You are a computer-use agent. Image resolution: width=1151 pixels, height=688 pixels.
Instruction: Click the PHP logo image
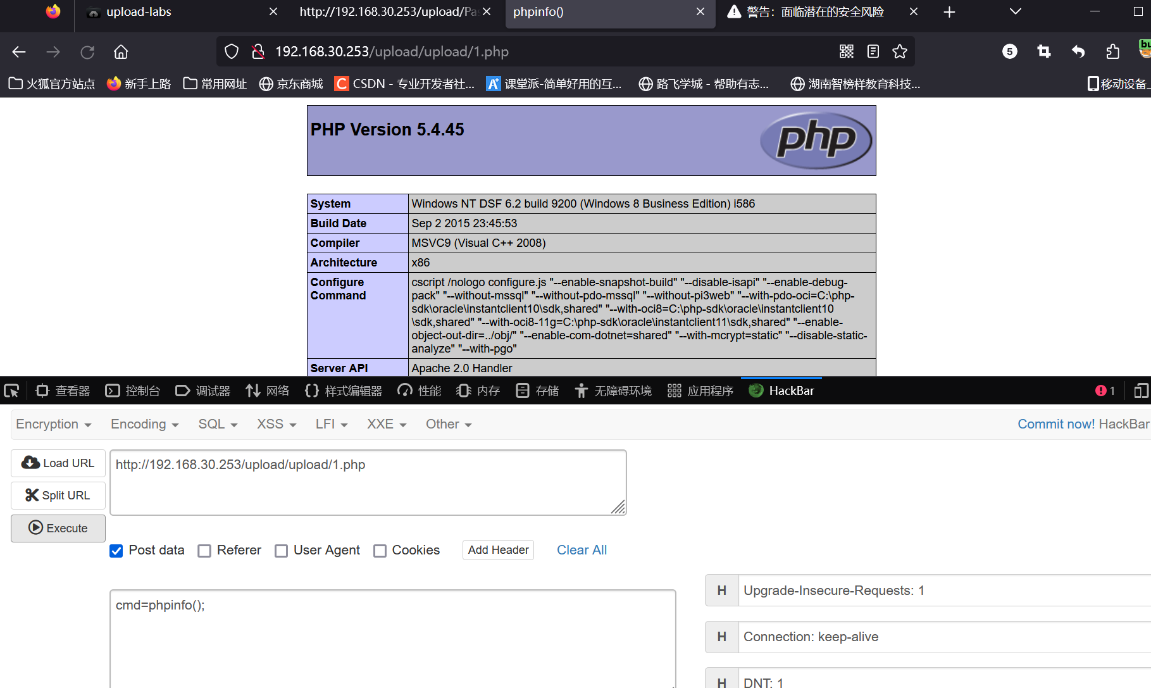tap(816, 141)
